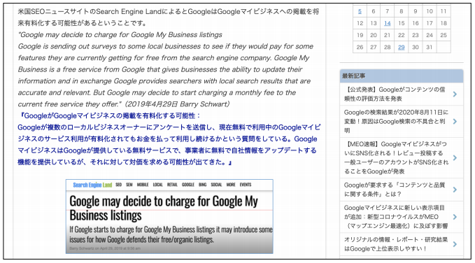This screenshot has height=263, width=475.
Task: Click GOOGLE menu item in embedded image
Action: pyautogui.click(x=188, y=185)
